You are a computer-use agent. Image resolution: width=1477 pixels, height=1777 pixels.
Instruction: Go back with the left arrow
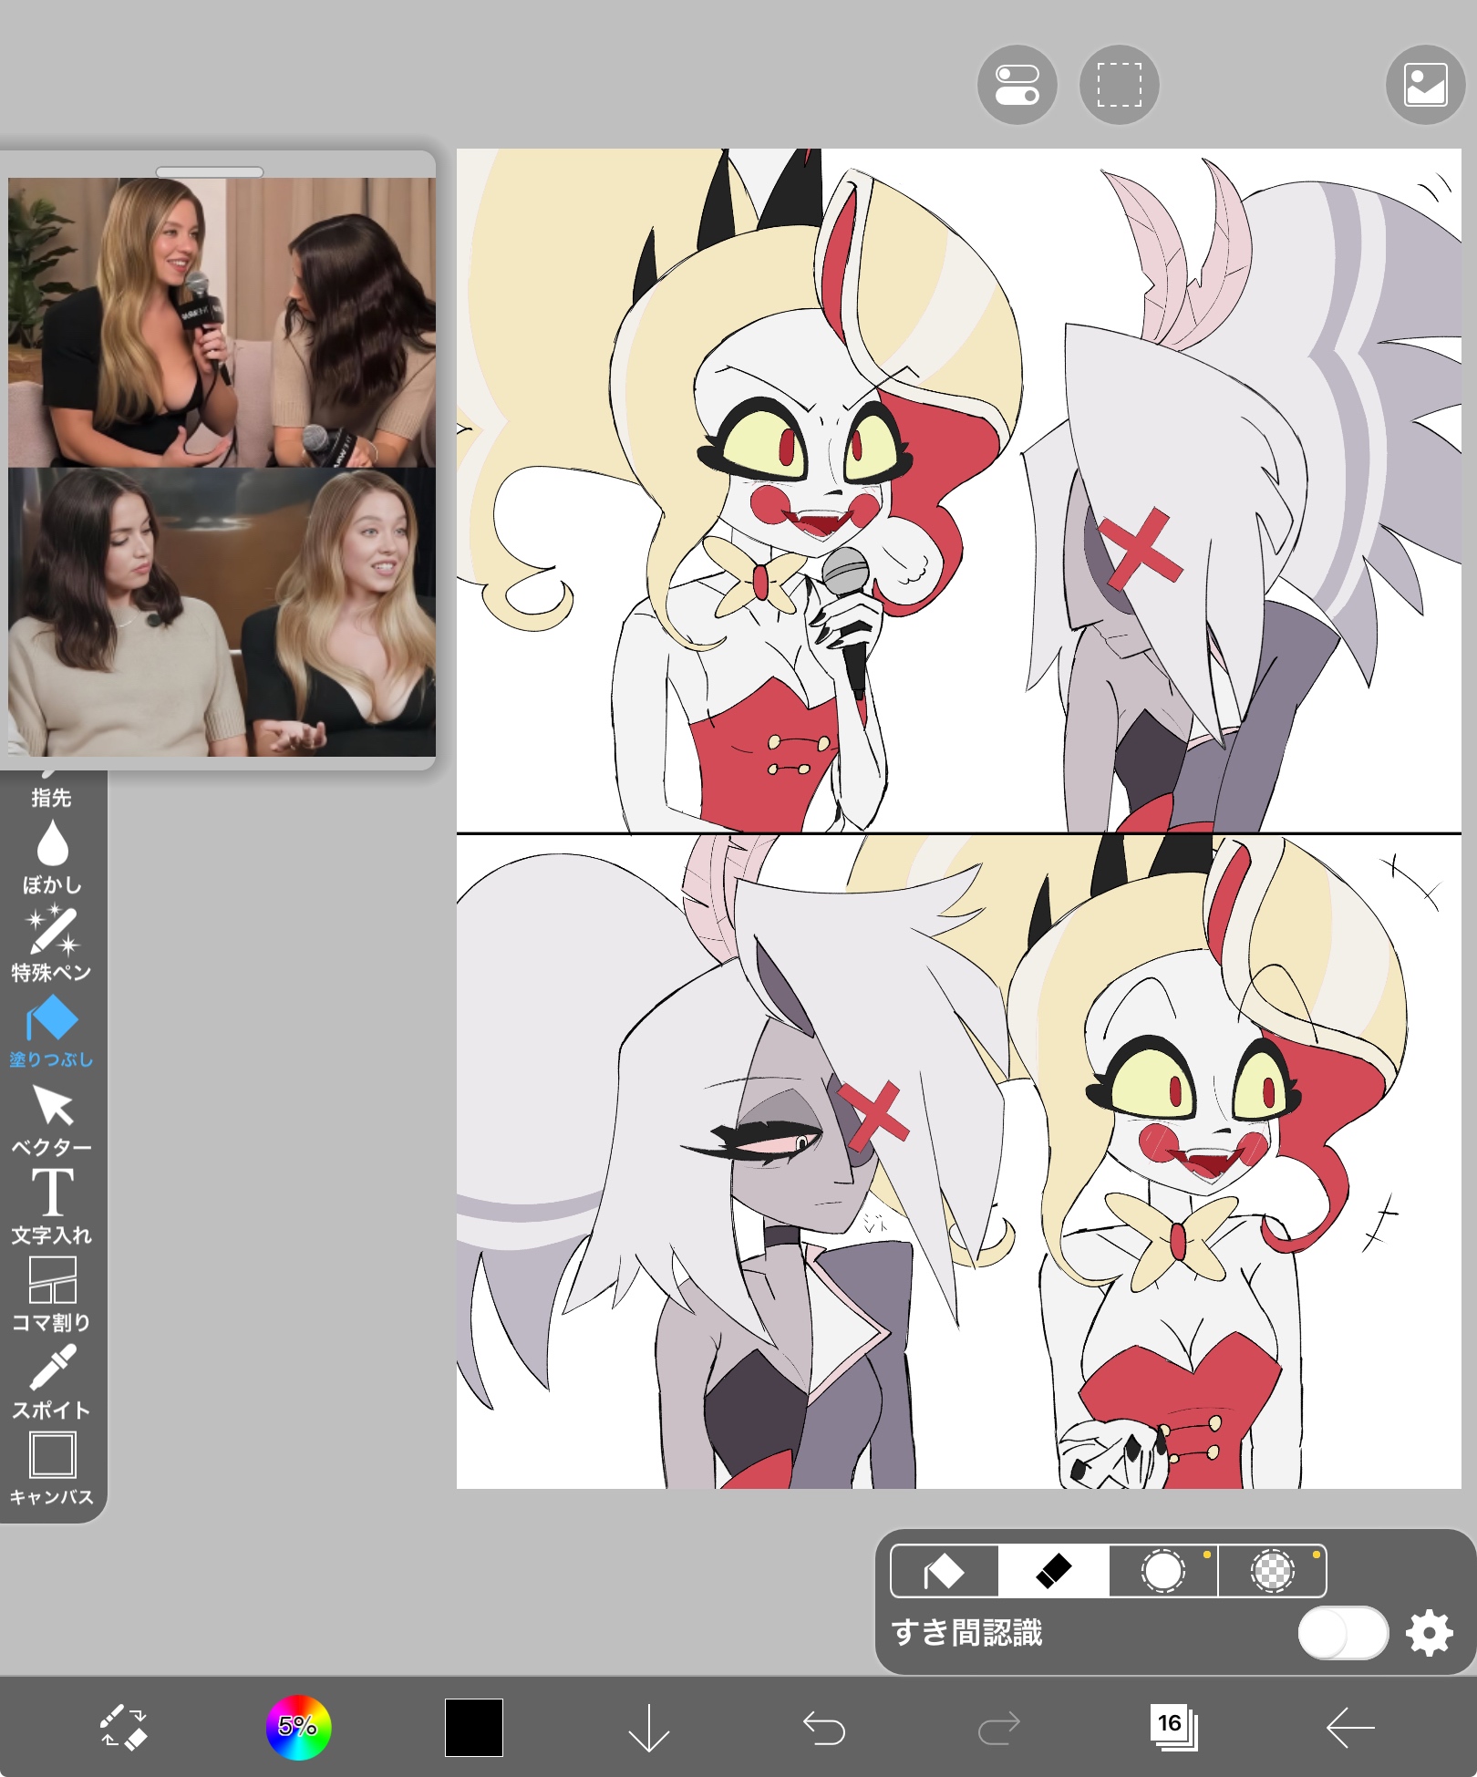1349,1727
